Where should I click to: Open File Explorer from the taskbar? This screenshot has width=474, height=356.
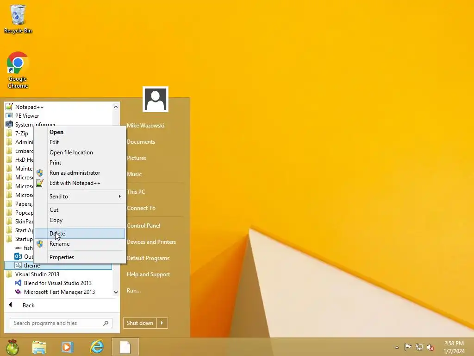coord(39,347)
